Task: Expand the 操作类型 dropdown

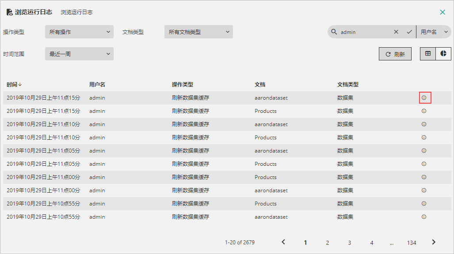Action: tap(79, 32)
